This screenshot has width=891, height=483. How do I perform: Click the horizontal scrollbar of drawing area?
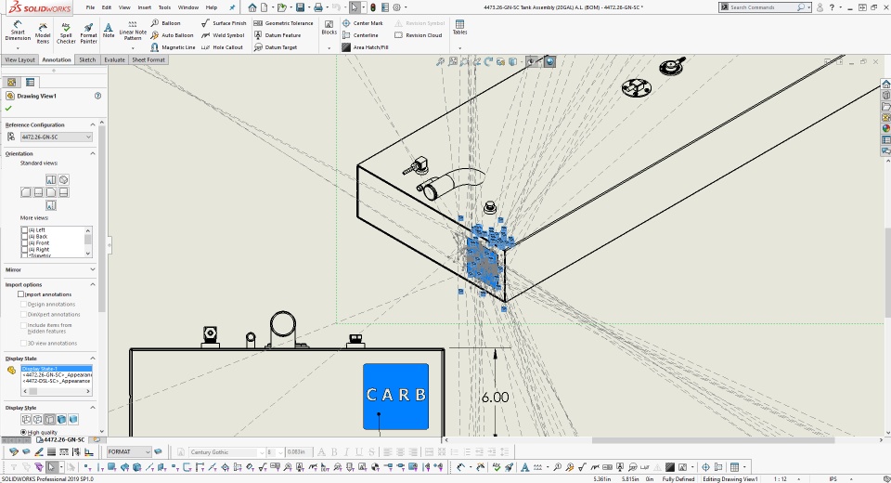[713, 439]
